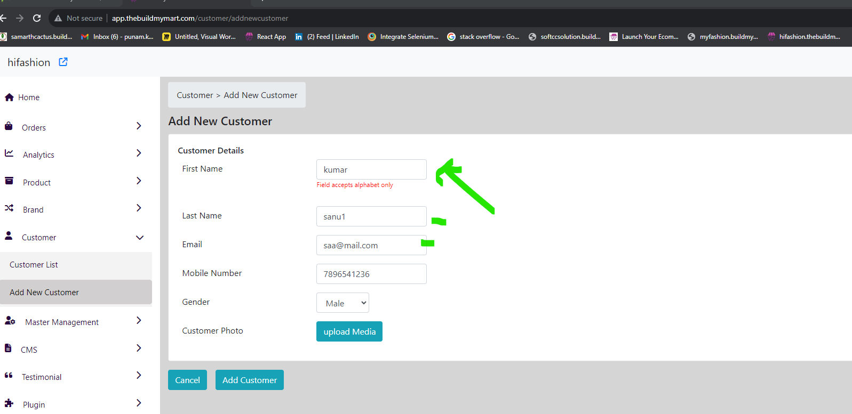Open Product label in sidebar

click(37, 183)
